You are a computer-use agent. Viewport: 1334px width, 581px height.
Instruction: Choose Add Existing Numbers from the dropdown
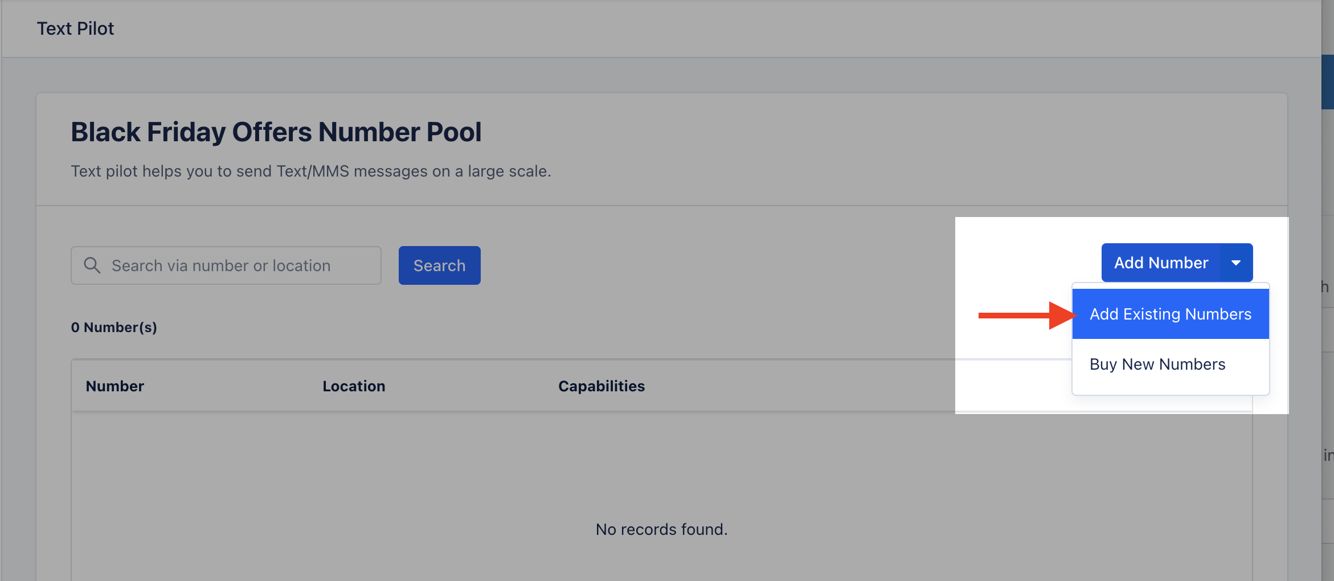point(1171,314)
